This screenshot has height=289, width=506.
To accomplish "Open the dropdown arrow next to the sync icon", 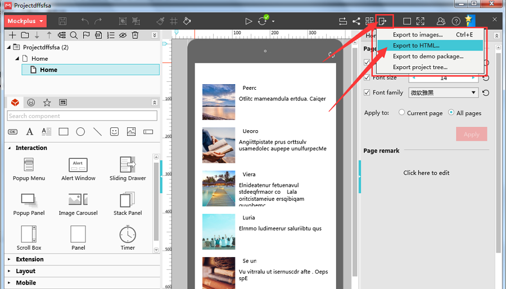I will 273,21.
